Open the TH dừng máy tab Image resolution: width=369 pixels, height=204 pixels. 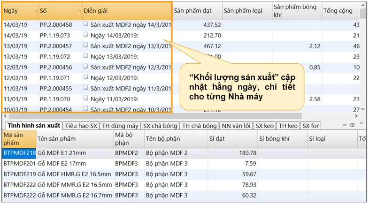click(119, 126)
